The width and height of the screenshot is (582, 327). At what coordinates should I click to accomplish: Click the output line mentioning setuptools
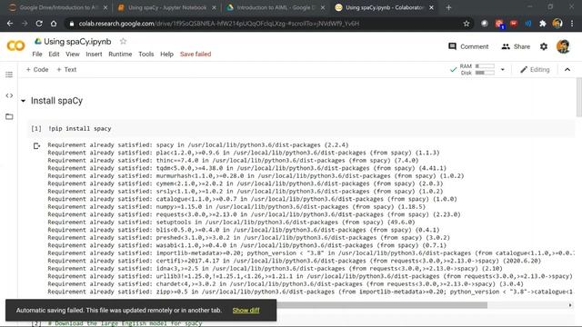click(231, 222)
